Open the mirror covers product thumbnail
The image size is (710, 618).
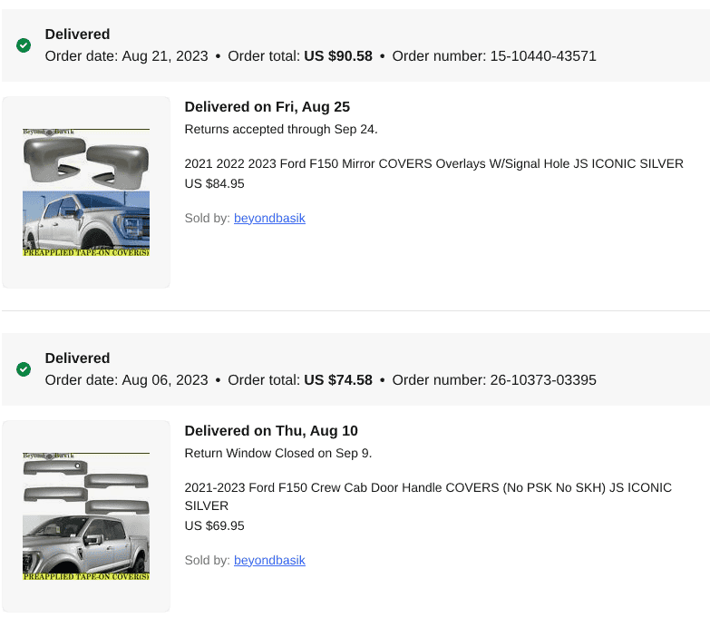coord(86,192)
